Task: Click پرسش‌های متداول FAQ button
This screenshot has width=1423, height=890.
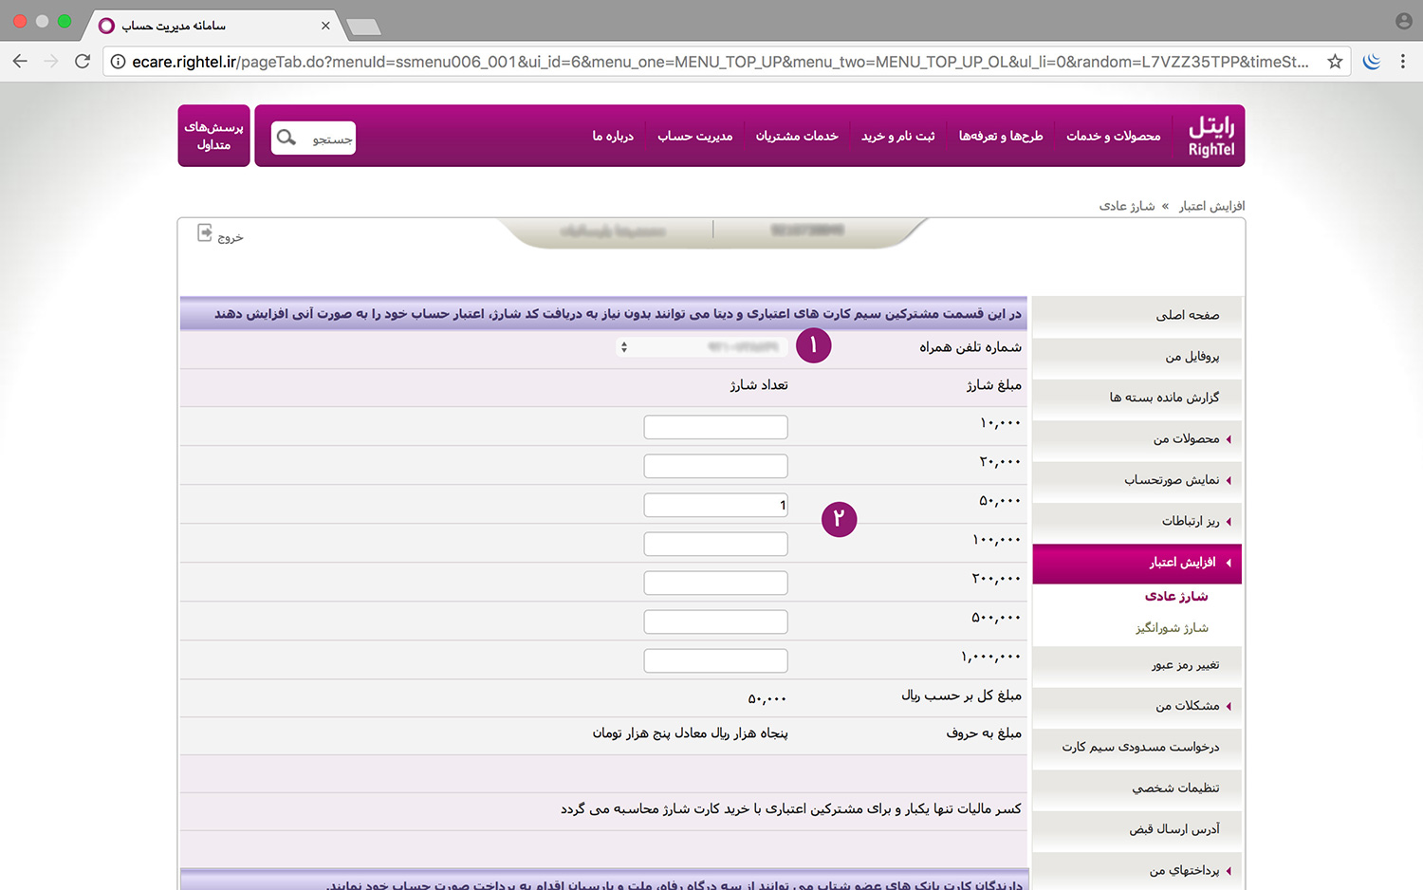Action: point(213,136)
